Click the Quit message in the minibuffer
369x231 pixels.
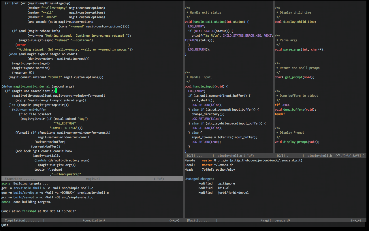[x=5, y=225]
